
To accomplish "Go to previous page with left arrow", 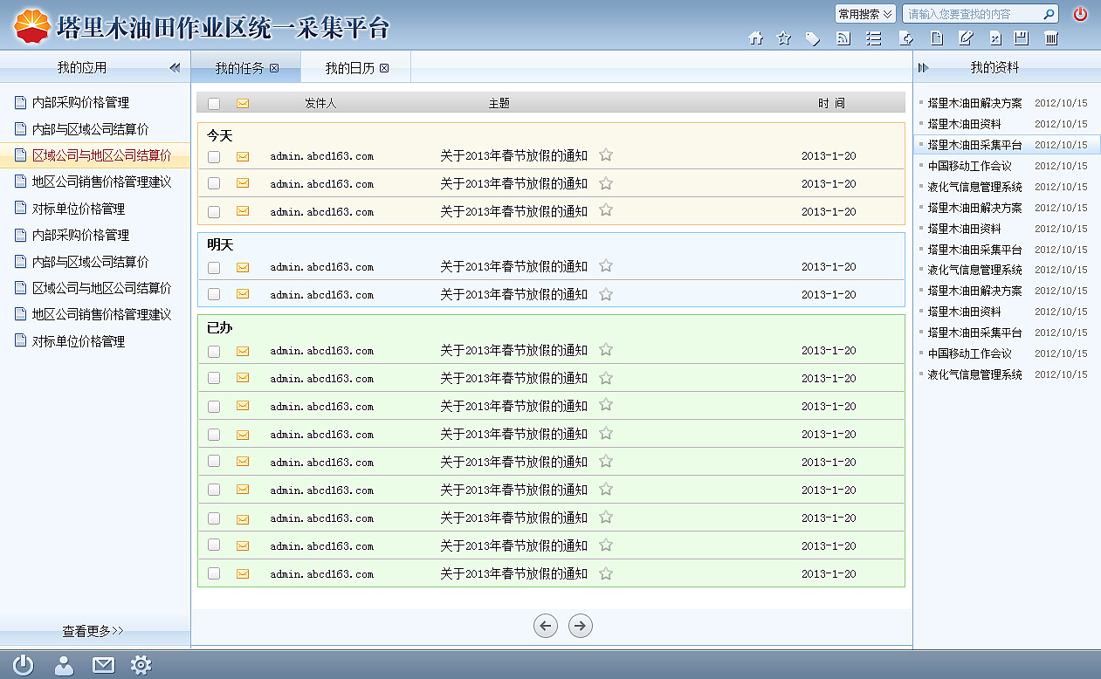I will pos(546,625).
